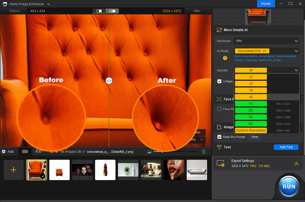Switch to side-by-side compare view icon
Screen dimensions: 305x202
112,11
